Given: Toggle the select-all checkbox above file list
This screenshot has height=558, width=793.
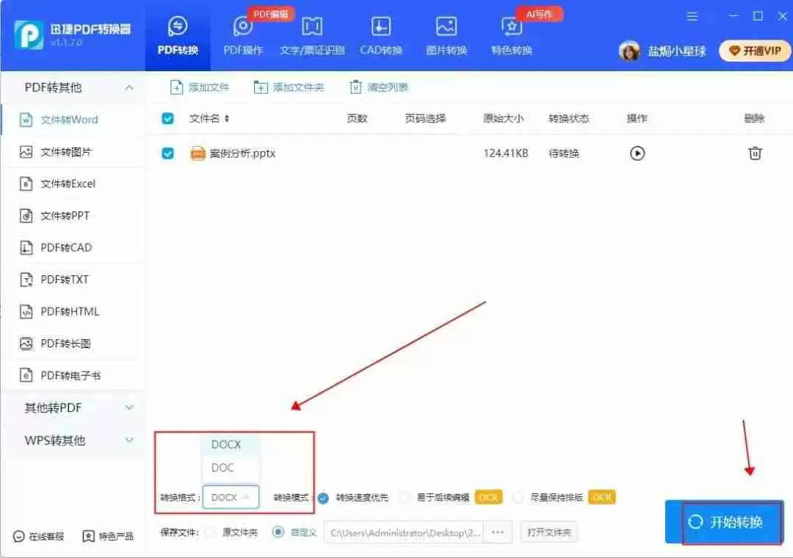Looking at the screenshot, I should [167, 118].
